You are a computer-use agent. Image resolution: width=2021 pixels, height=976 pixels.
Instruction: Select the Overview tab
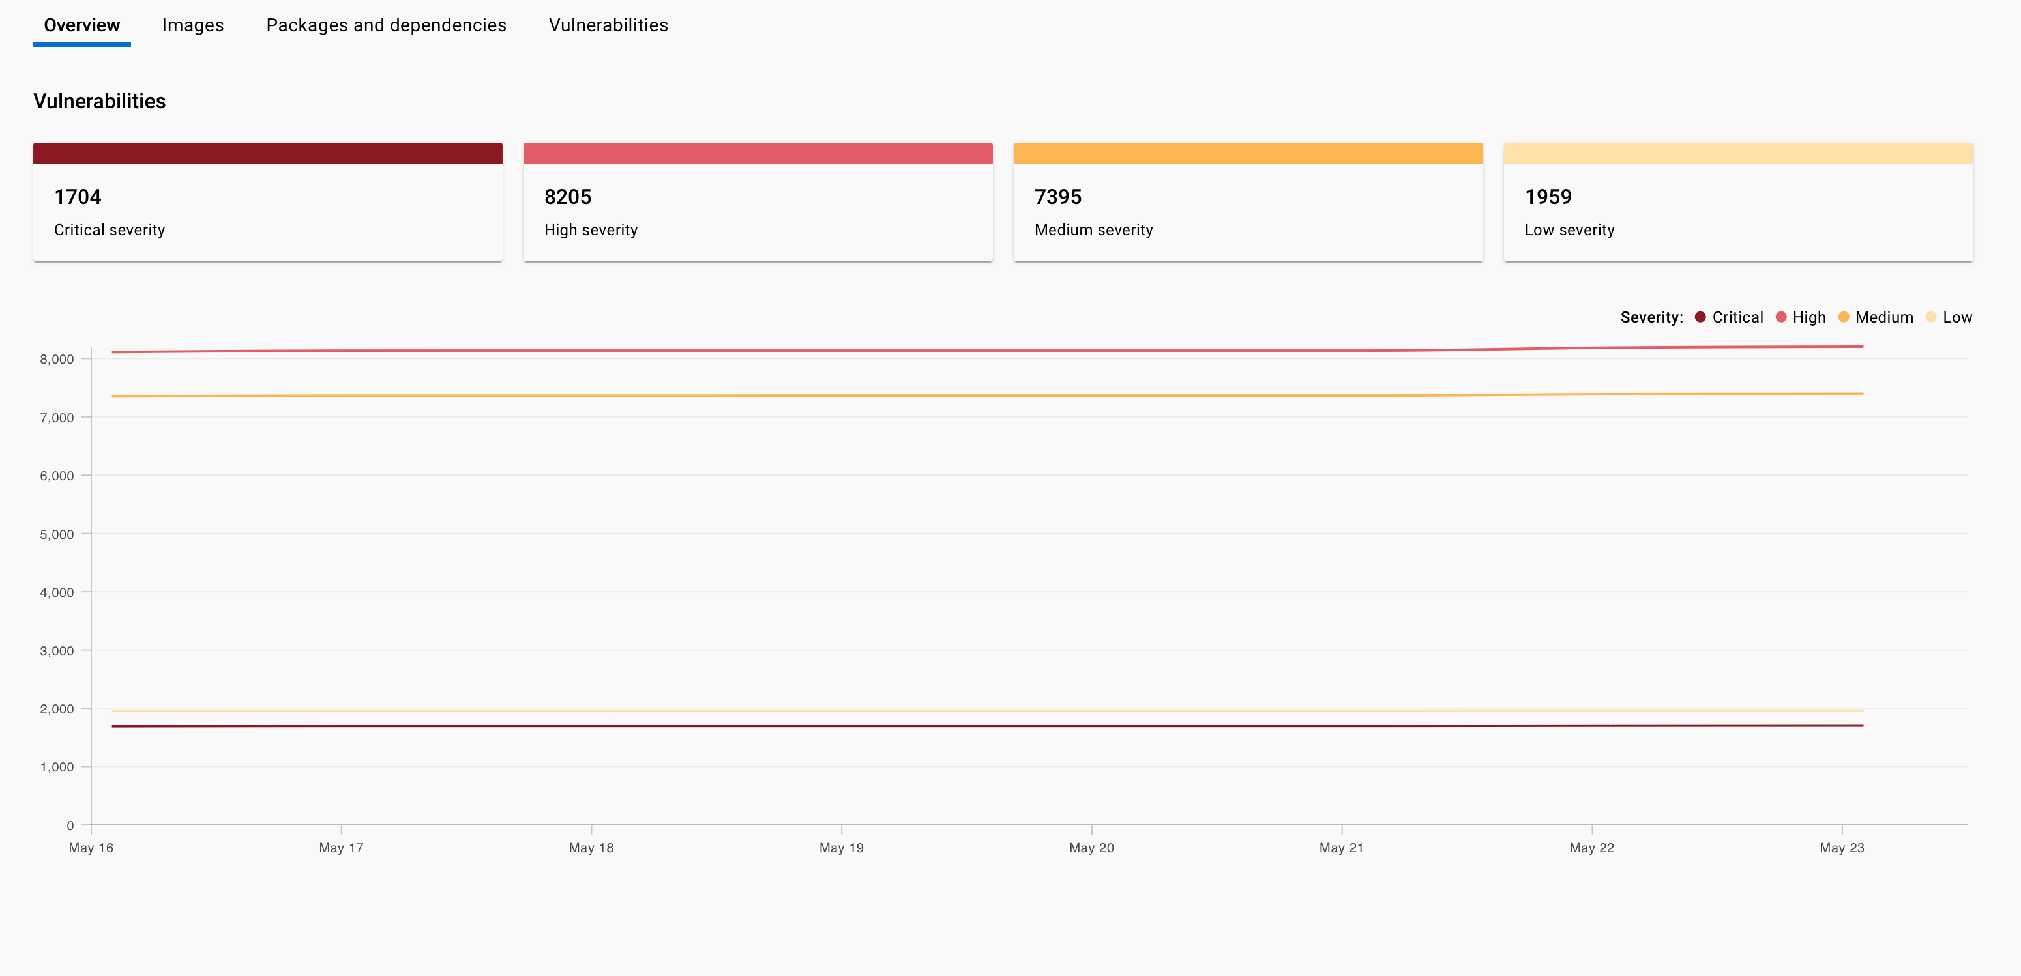coord(81,25)
